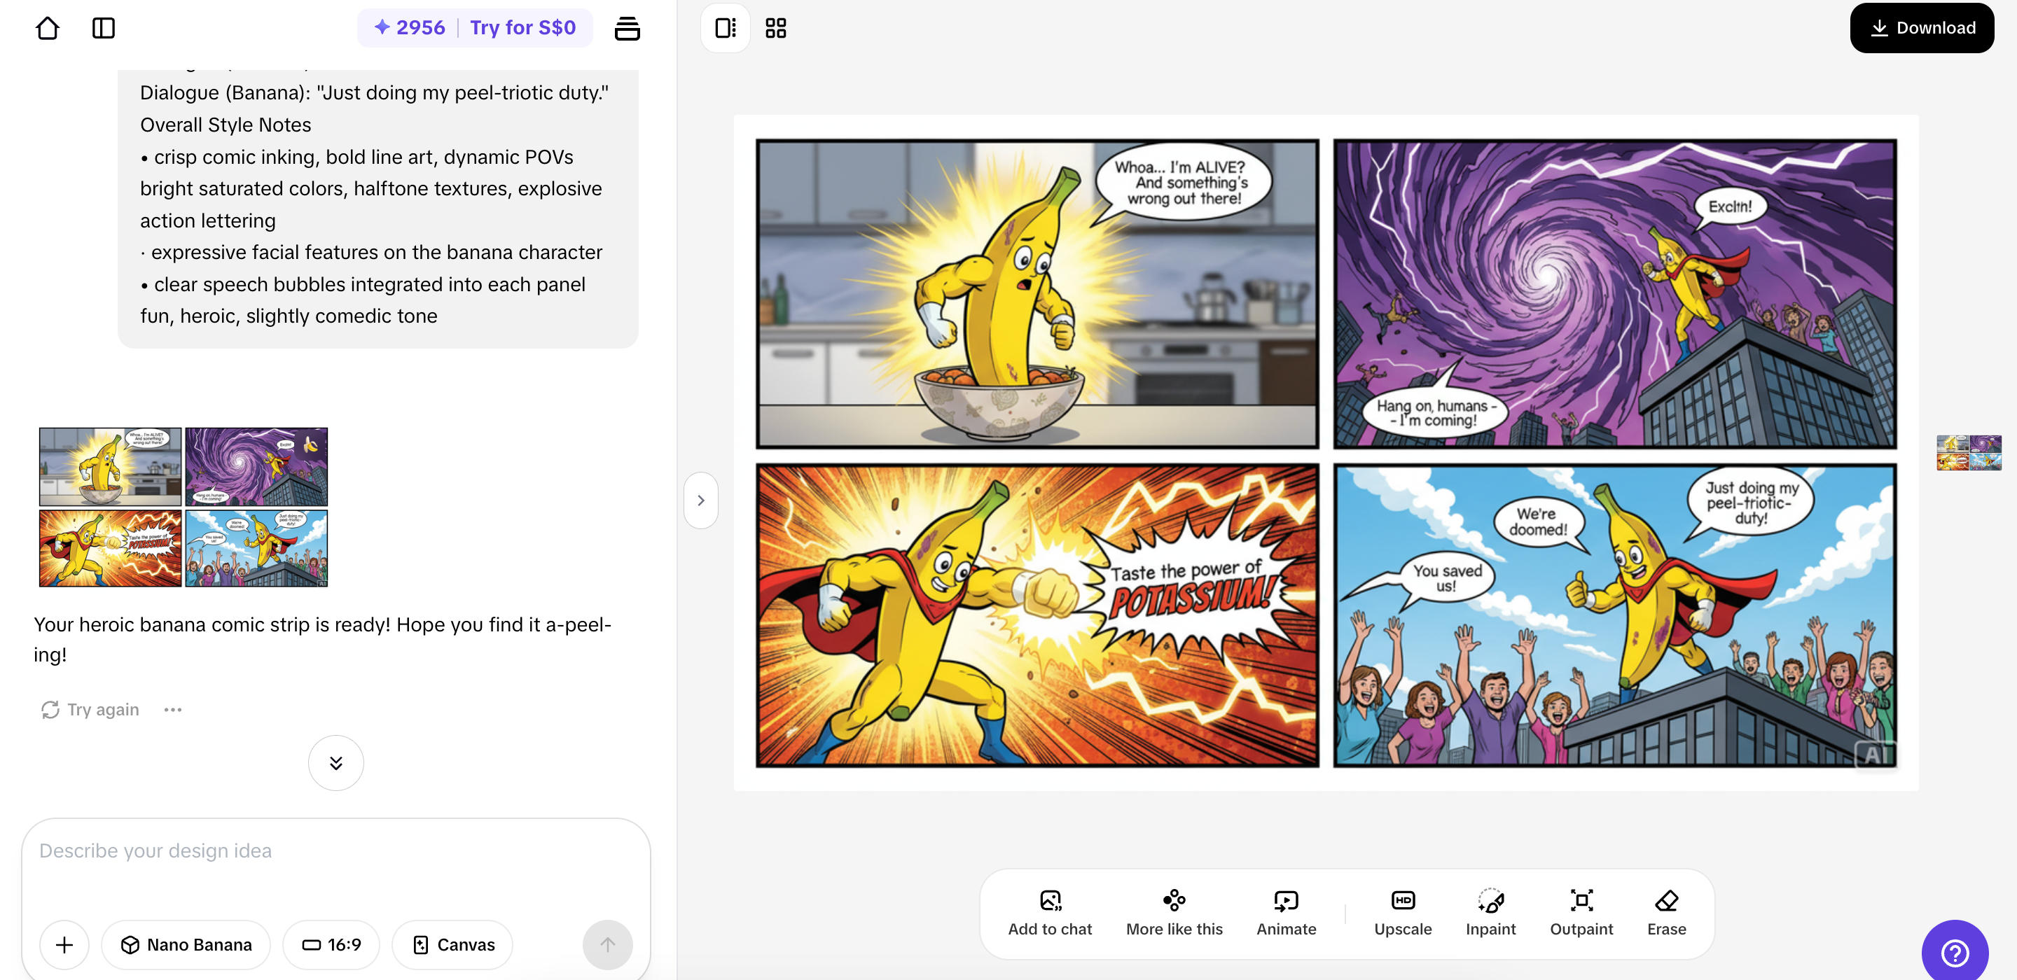
Task: Open the Canvas mode option
Action: (453, 945)
